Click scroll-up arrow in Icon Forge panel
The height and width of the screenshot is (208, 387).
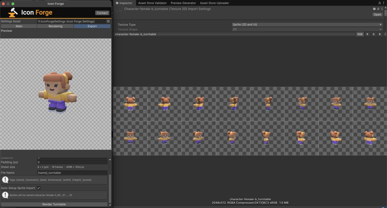tap(110, 159)
